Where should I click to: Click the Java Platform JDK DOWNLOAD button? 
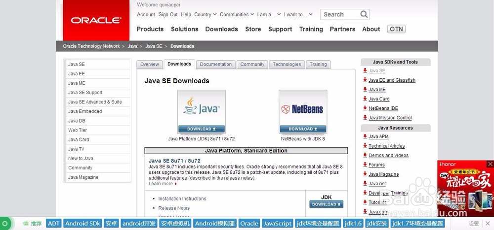[x=202, y=129]
